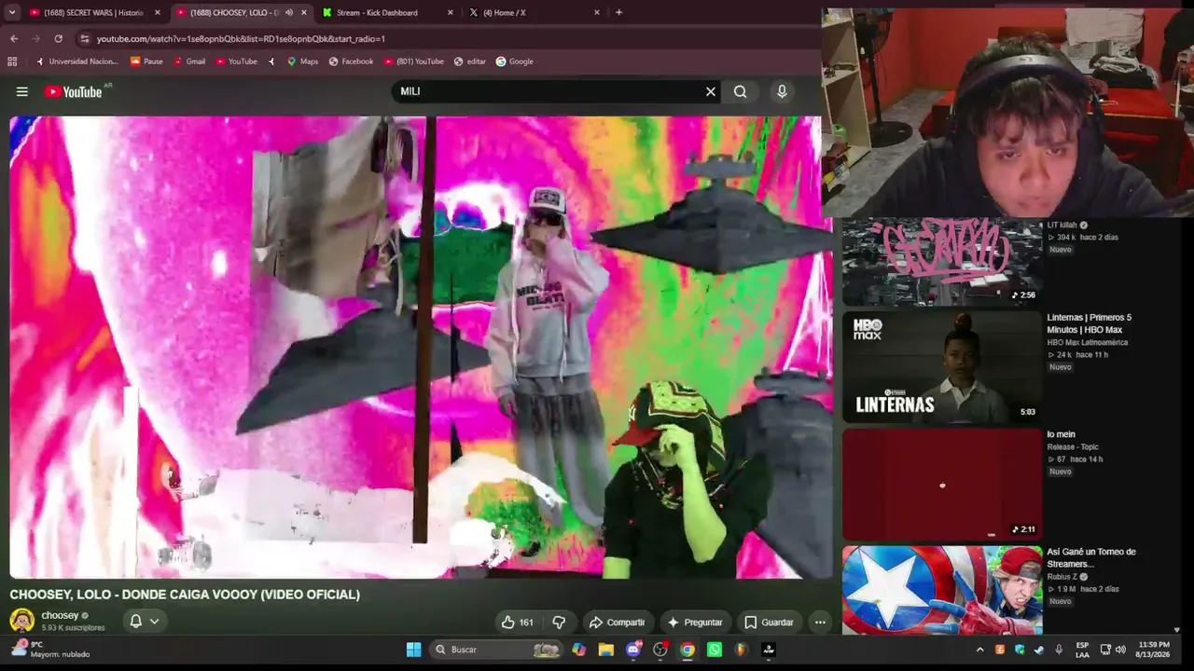This screenshot has width=1194, height=671.
Task: Show hidden system tray icons
Action: [x=979, y=650]
